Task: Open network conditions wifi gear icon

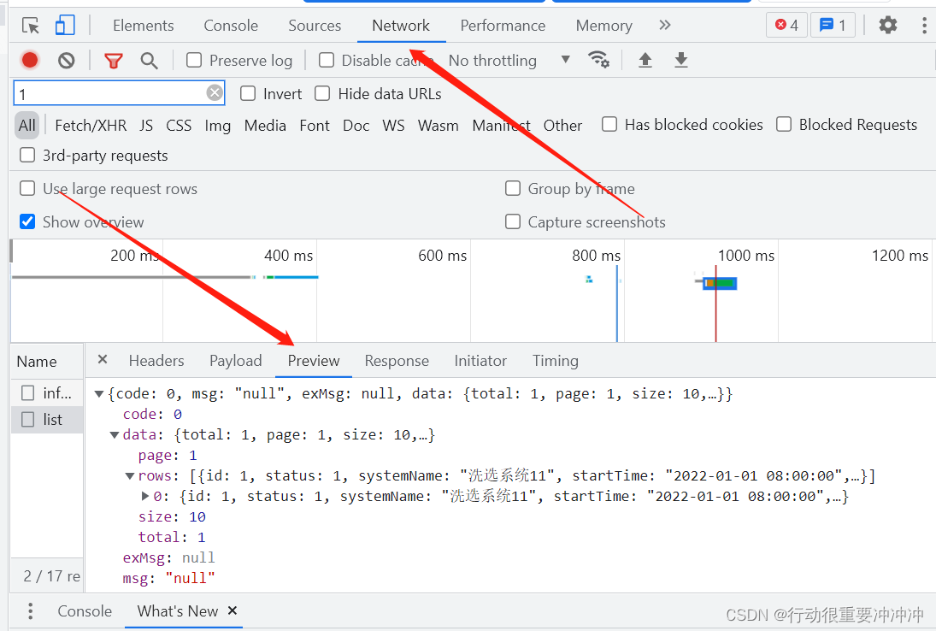Action: 598,60
